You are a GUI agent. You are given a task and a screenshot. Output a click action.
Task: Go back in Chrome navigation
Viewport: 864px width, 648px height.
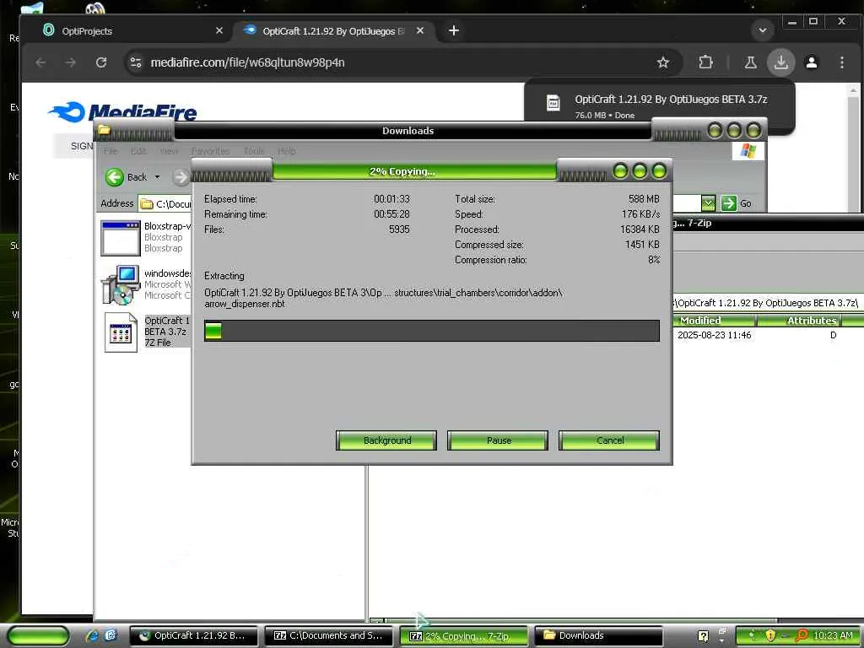click(40, 62)
